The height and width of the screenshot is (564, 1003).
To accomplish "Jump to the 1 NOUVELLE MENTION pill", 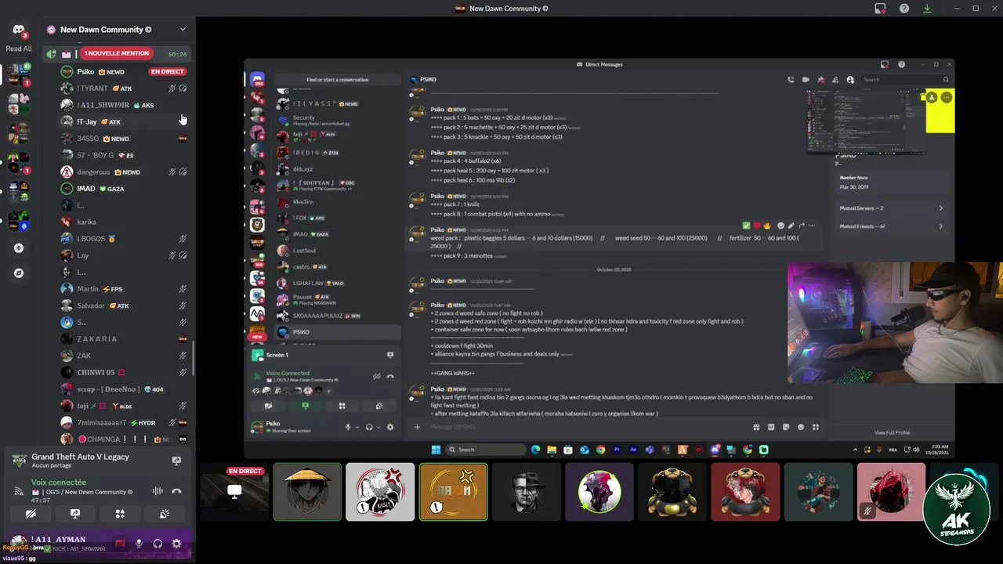I will 116,53.
